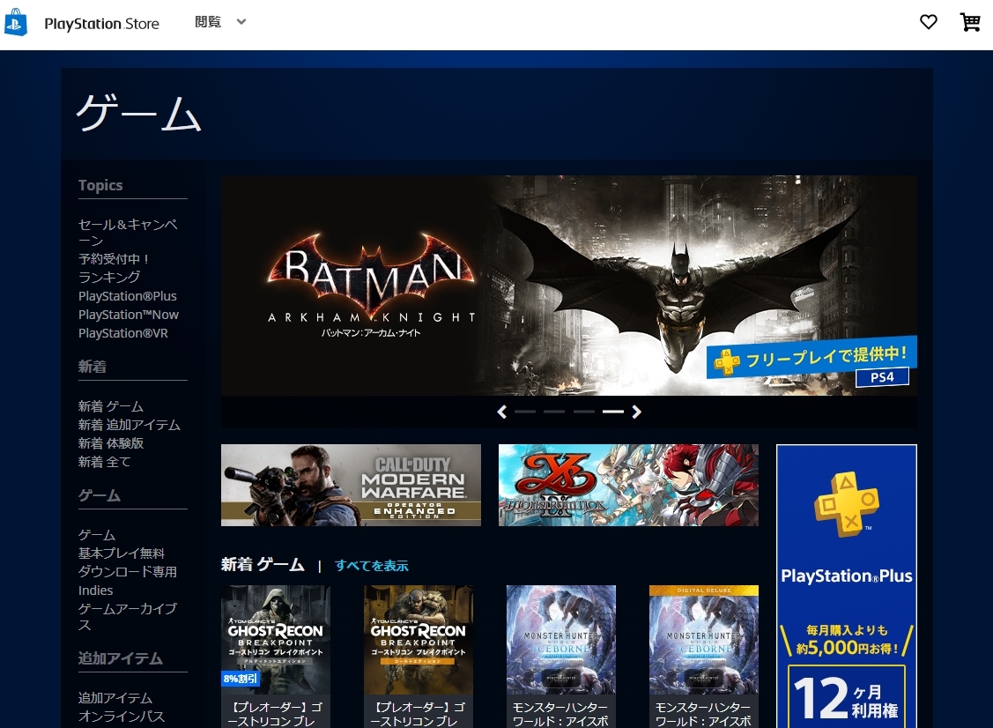The width and height of the screenshot is (993, 728).
Task: Click the PlayStation Store title text
Action: (101, 24)
